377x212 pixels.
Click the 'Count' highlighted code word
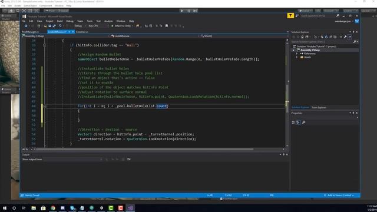click(161, 106)
